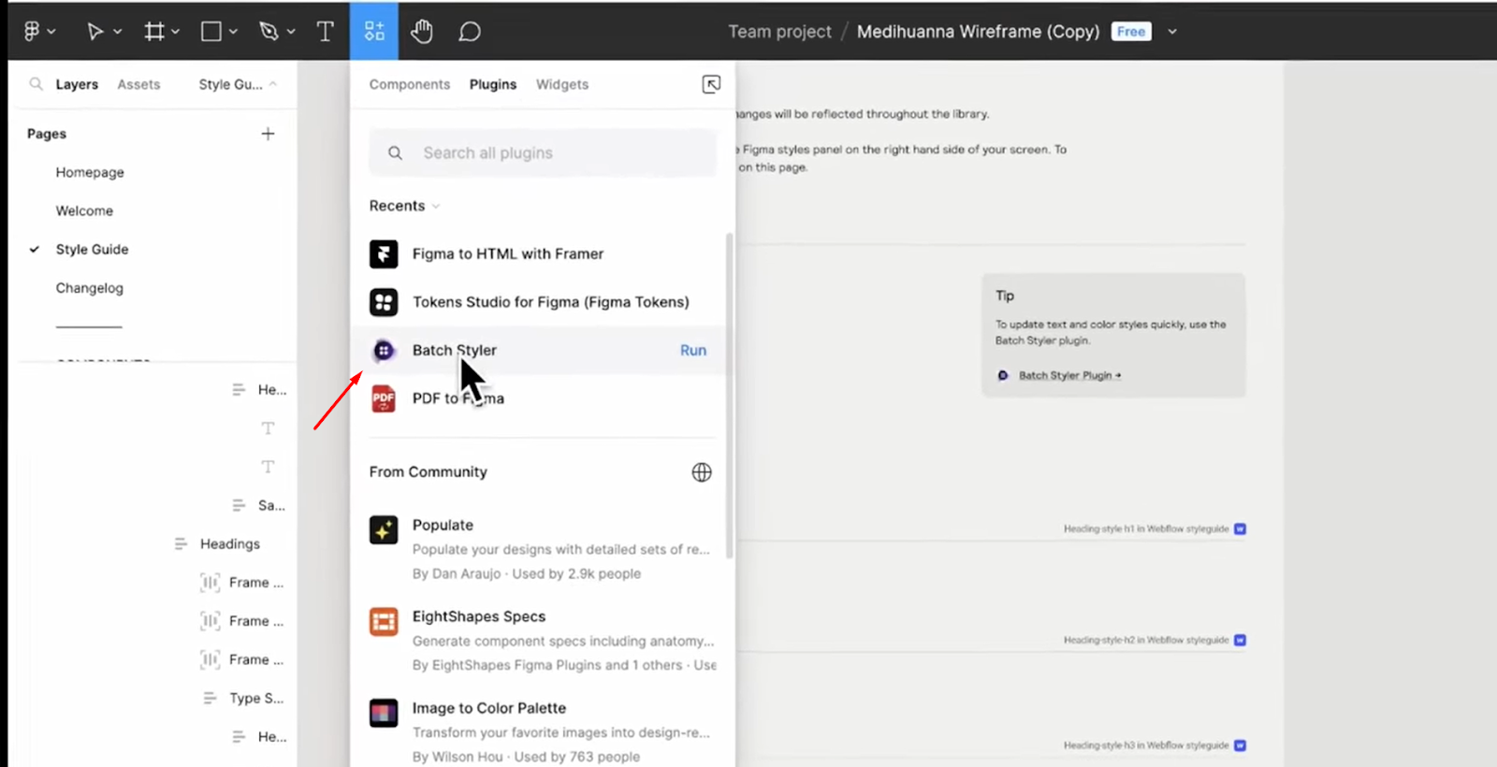Click the search icon in Layers panel
Image resolution: width=1497 pixels, height=767 pixels.
pos(36,84)
